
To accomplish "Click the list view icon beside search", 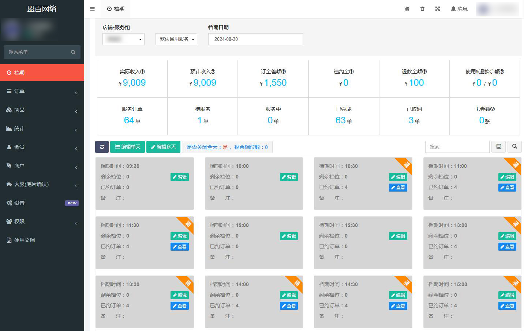I will pyautogui.click(x=498, y=146).
